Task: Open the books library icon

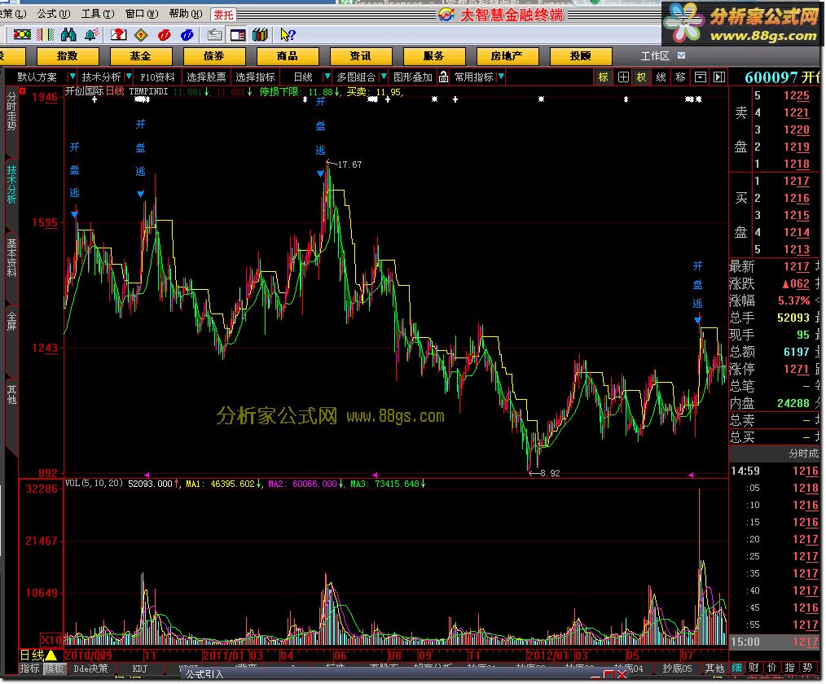Action: click(x=260, y=35)
